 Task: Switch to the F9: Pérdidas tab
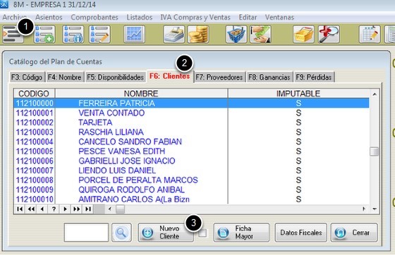coord(314,77)
